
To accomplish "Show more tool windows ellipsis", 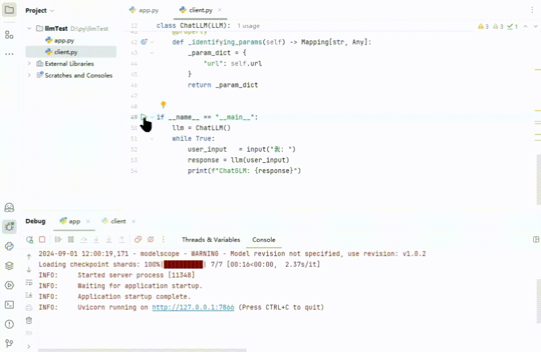I will pyautogui.click(x=9, y=54).
